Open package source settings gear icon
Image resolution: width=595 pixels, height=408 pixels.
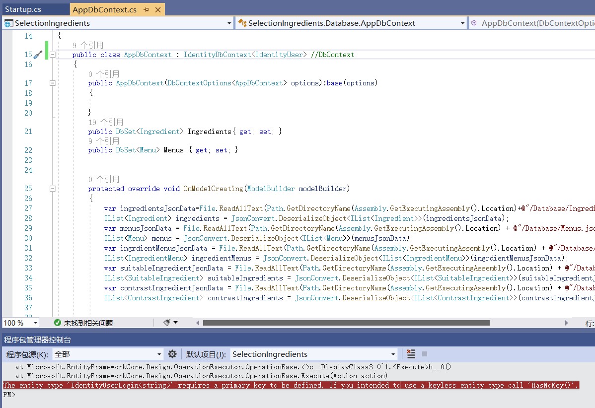point(172,354)
